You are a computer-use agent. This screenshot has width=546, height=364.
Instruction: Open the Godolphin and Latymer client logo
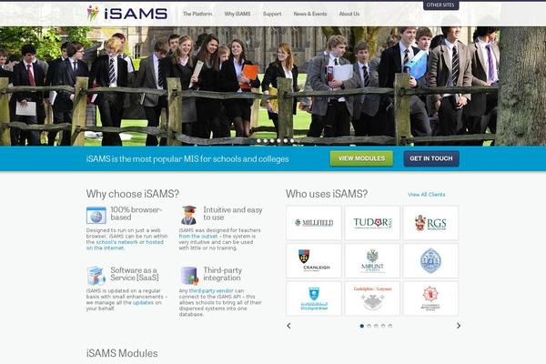click(x=372, y=298)
